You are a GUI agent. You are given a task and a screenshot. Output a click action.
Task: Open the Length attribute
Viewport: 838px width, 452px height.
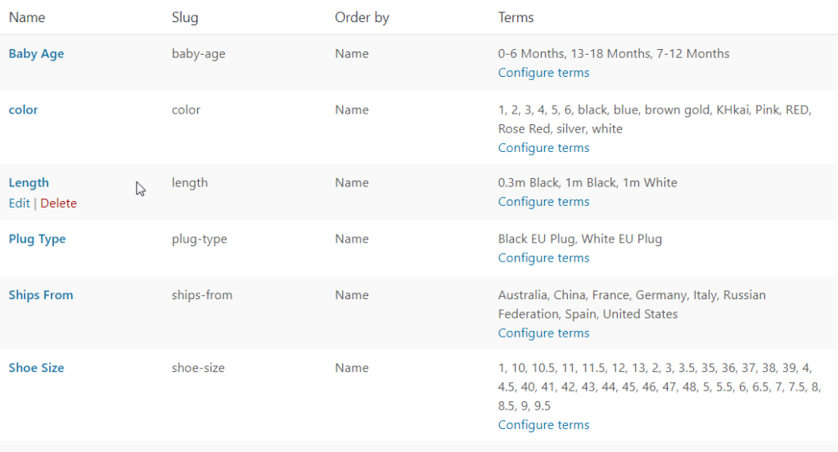pos(29,183)
